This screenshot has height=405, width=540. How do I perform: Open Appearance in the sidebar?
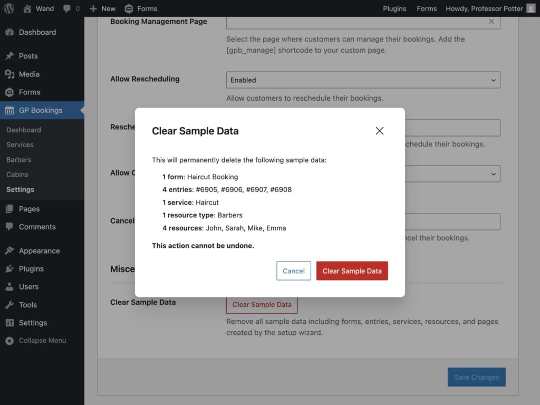(39, 251)
